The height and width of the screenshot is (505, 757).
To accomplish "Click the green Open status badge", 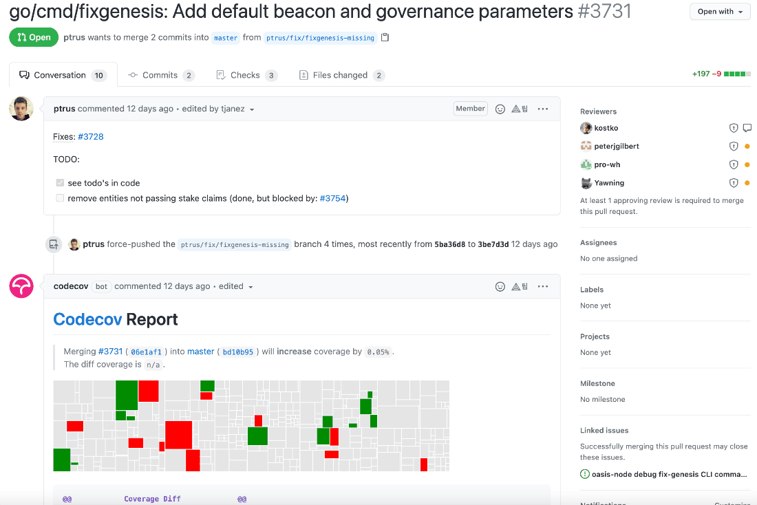I will (34, 37).
